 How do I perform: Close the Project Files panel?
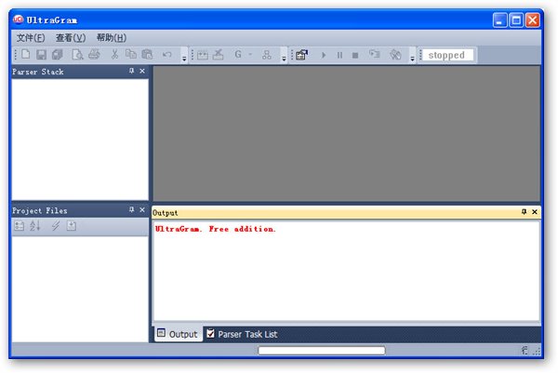tap(142, 209)
